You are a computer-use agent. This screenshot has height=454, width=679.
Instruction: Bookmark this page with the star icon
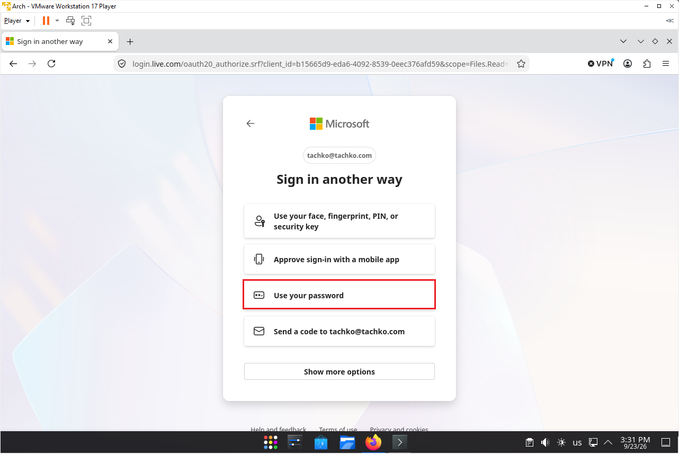point(521,64)
